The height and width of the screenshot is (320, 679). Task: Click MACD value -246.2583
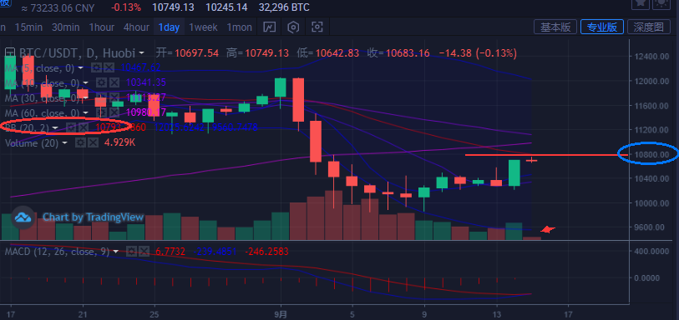pyautogui.click(x=266, y=252)
